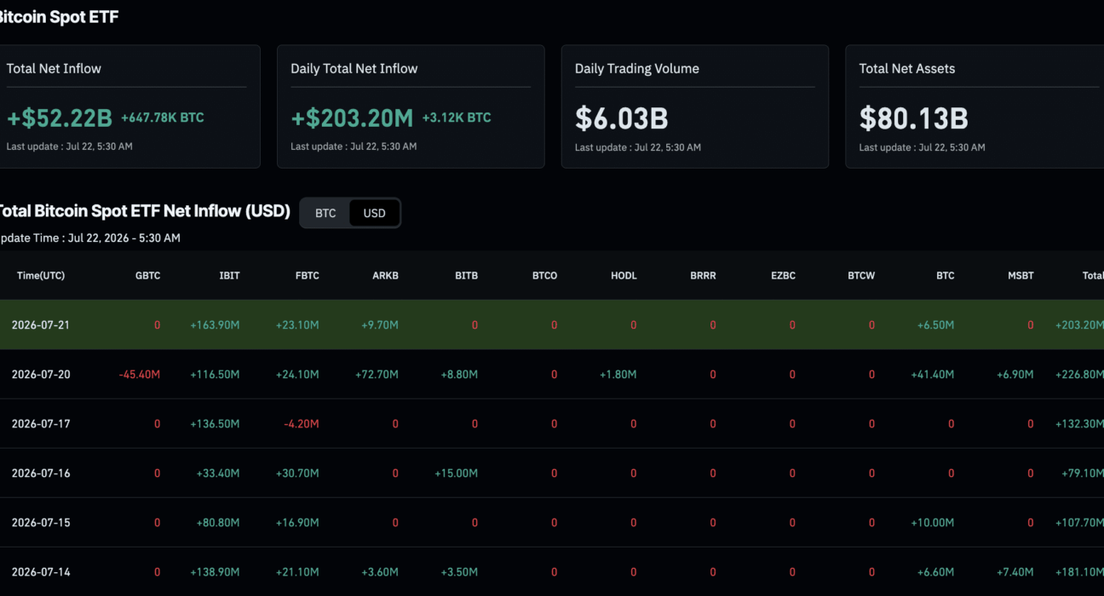Open the Daily Trading Volume card
Image resolution: width=1104 pixels, height=596 pixels.
(695, 106)
